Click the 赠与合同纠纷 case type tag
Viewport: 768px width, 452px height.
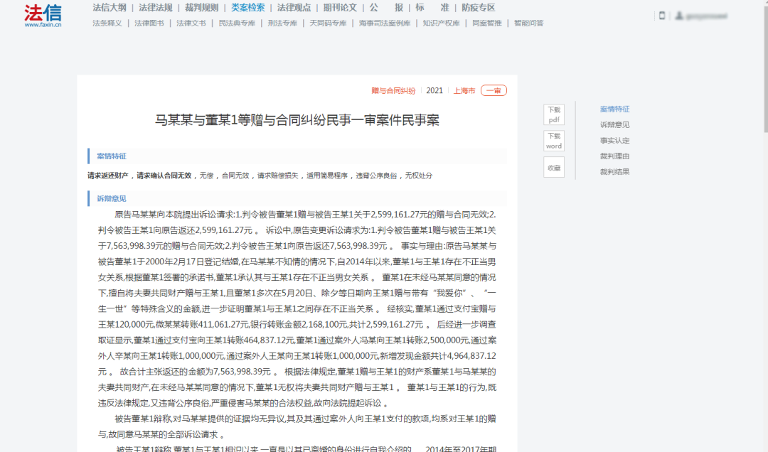click(393, 90)
